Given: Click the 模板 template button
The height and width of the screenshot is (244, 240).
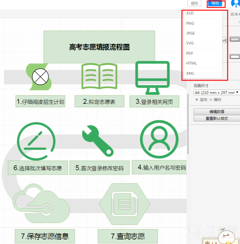Looking at the screenshot, I should 194,3.
